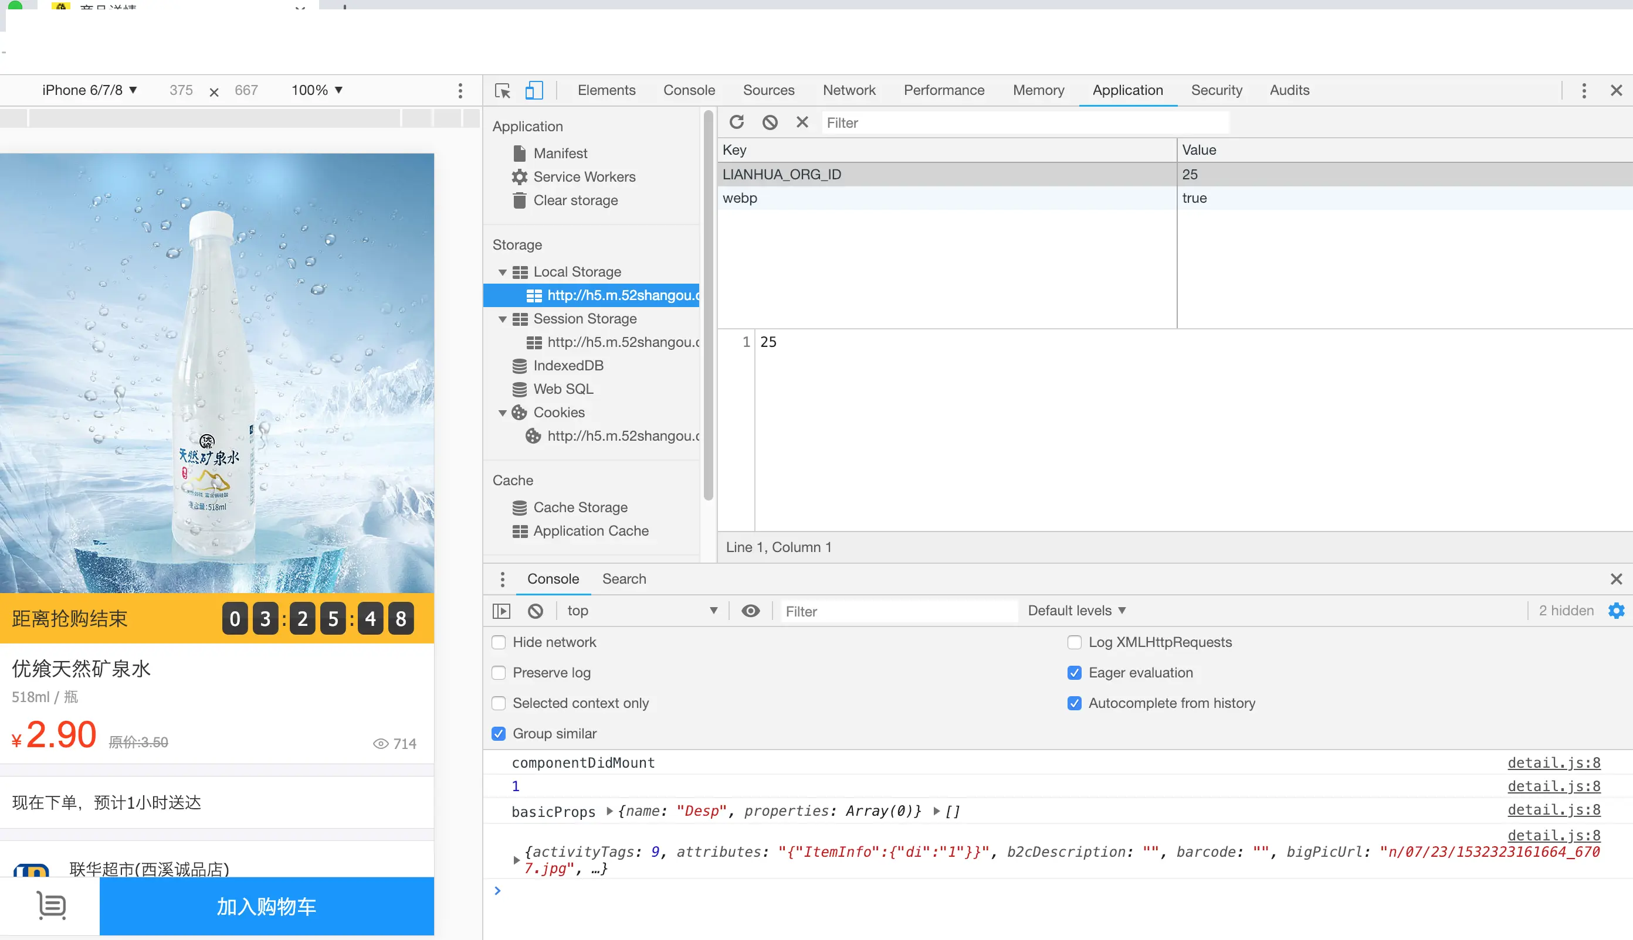The width and height of the screenshot is (1633, 940).
Task: Open the Default levels dropdown
Action: pos(1076,611)
